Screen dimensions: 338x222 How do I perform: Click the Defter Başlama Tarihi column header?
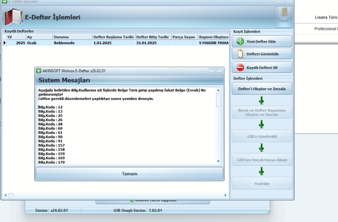point(114,37)
